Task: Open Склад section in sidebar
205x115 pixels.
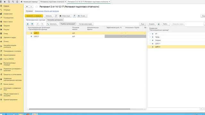Action: click(6, 34)
